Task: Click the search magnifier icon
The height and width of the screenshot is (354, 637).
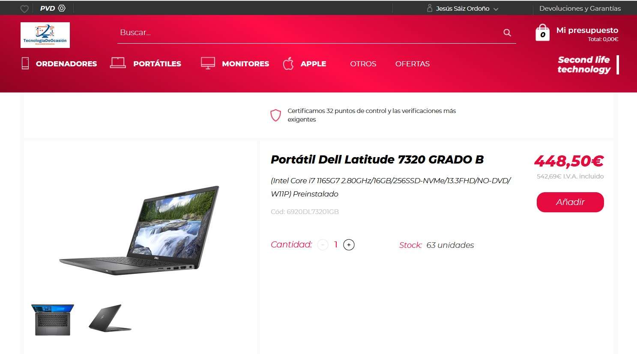Action: coord(507,33)
